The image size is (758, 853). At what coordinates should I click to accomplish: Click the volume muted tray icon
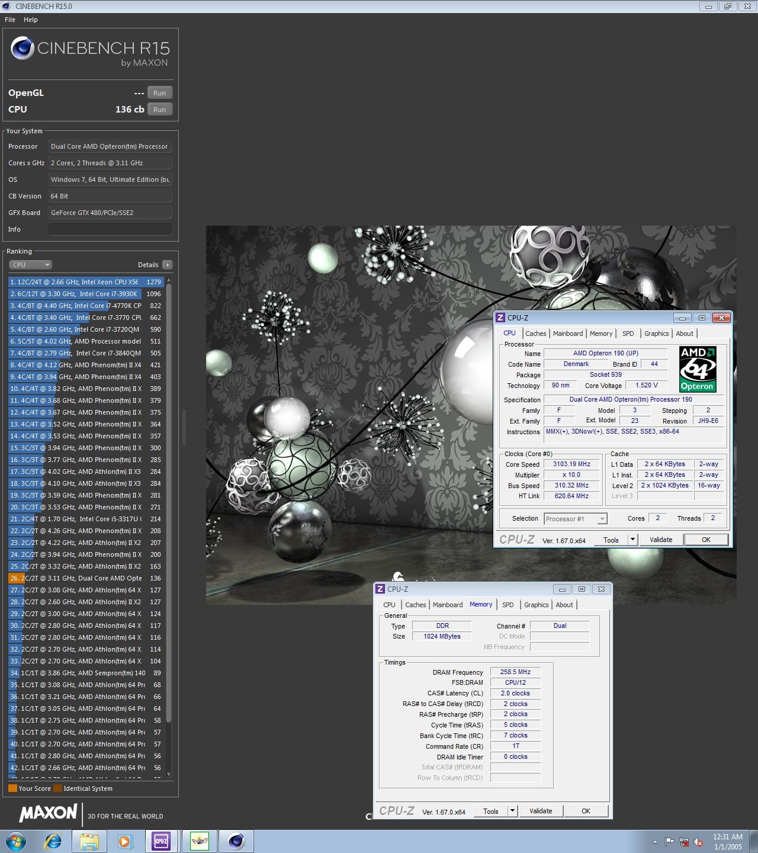[698, 842]
